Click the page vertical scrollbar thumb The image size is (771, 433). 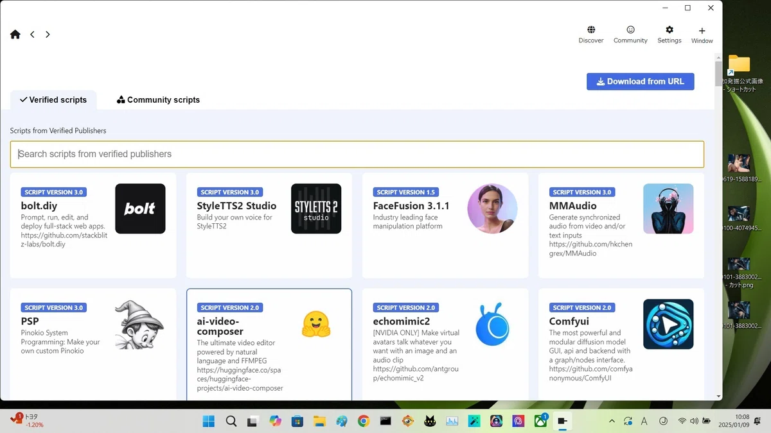718,74
